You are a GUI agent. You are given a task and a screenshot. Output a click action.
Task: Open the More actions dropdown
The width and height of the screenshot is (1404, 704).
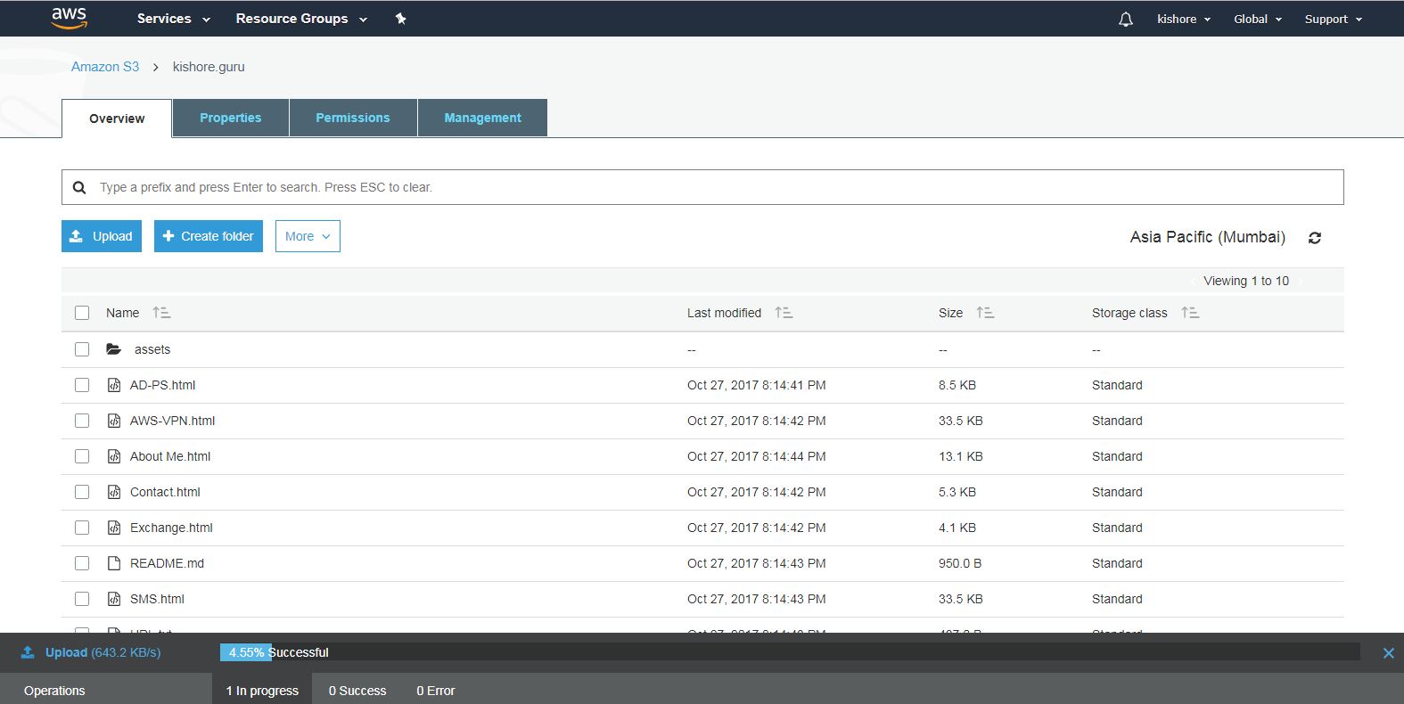(308, 236)
